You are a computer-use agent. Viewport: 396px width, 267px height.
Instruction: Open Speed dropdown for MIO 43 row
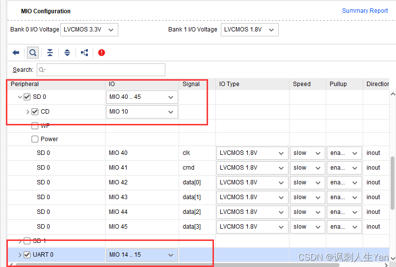coord(307,197)
